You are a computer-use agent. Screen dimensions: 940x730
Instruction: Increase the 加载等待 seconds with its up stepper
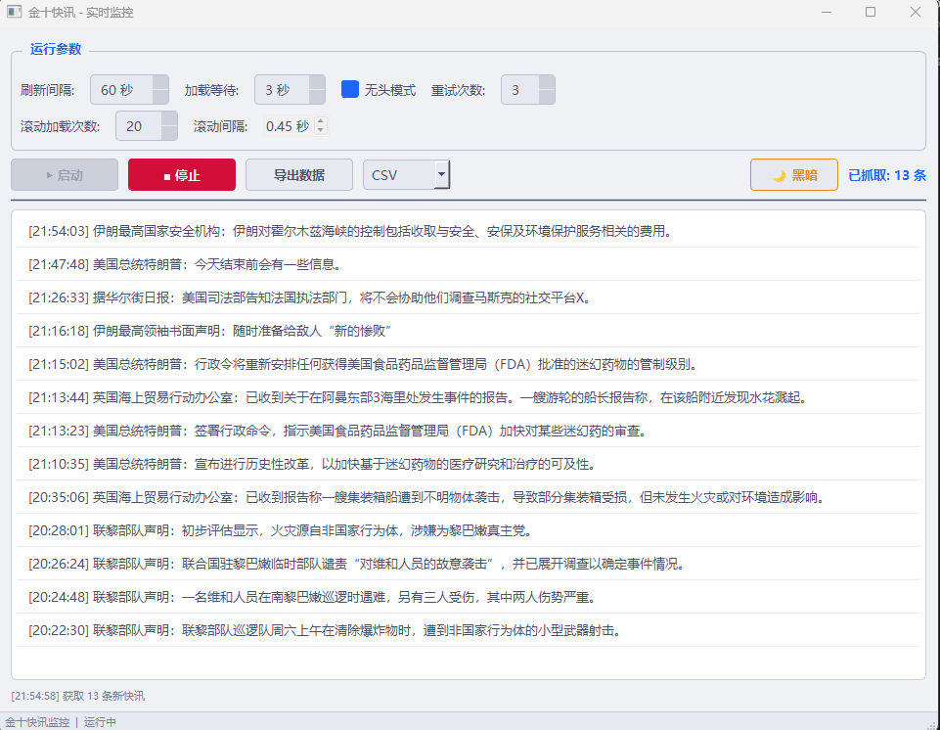click(x=317, y=83)
